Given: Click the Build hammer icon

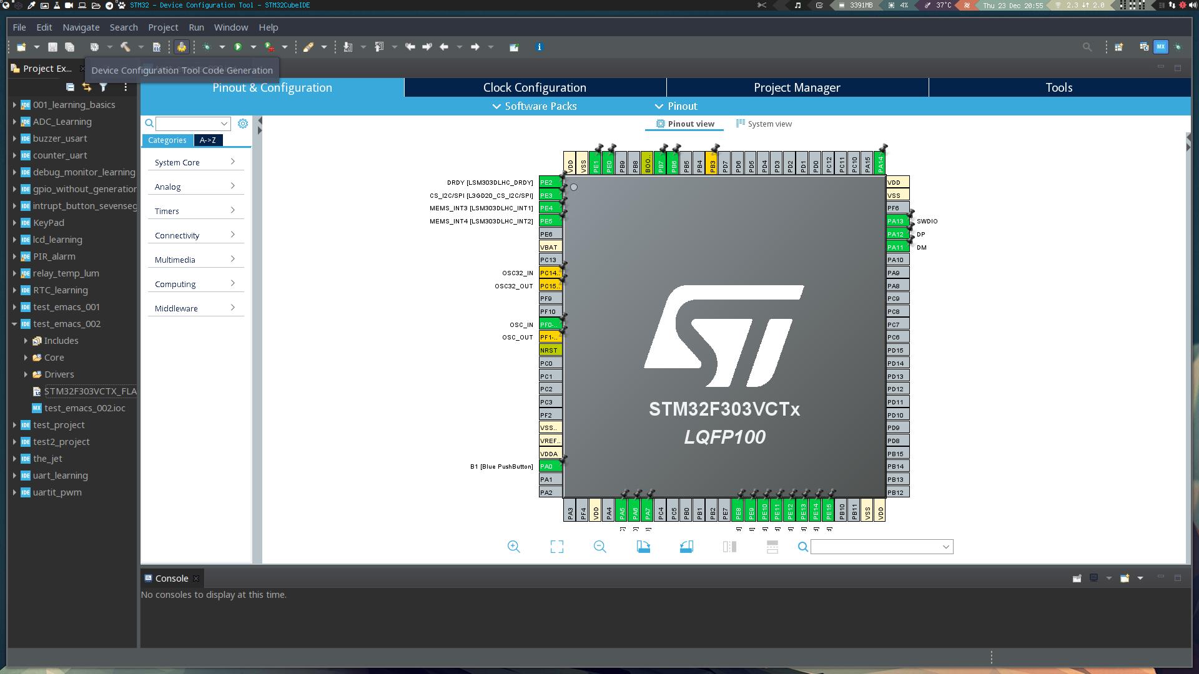Looking at the screenshot, I should coord(126,47).
